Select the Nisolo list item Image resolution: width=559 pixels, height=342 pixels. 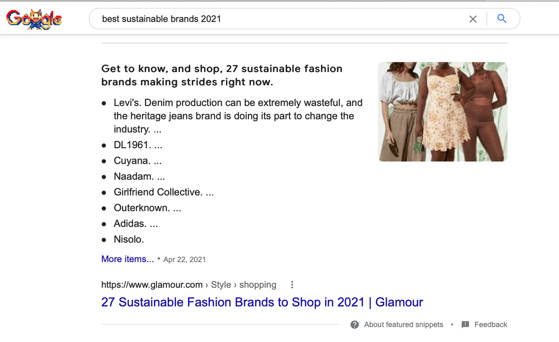[129, 239]
